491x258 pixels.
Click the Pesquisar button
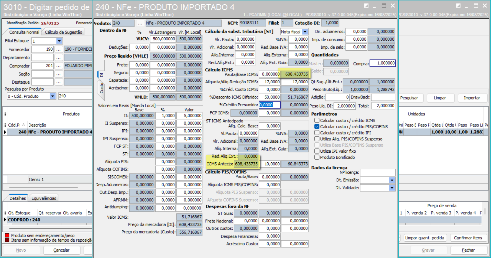click(409, 98)
